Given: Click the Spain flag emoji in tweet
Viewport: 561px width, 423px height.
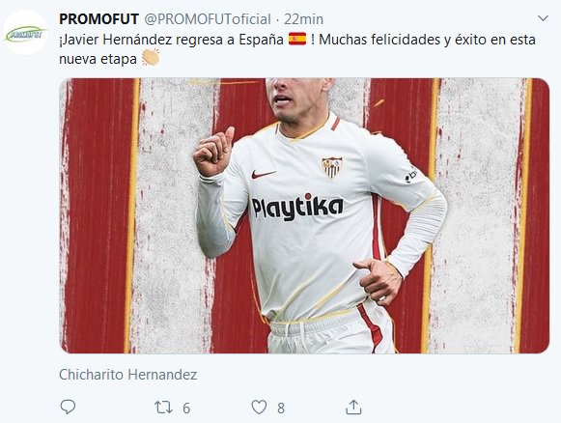Looking at the screenshot, I should (297, 39).
